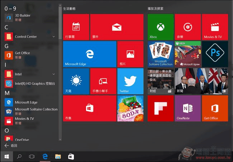This screenshot has width=233, height=162.
Task: Expand the Control Center folder chevron
Action: (54, 37)
